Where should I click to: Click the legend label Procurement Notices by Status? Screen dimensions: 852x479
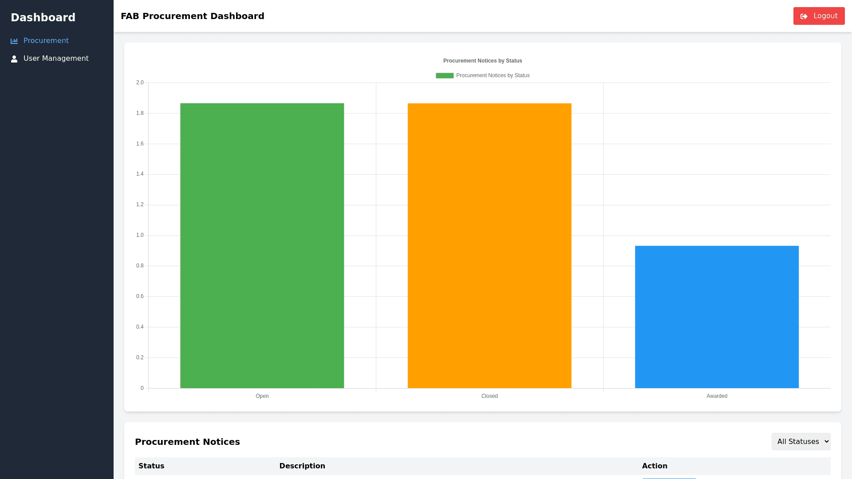pyautogui.click(x=493, y=76)
